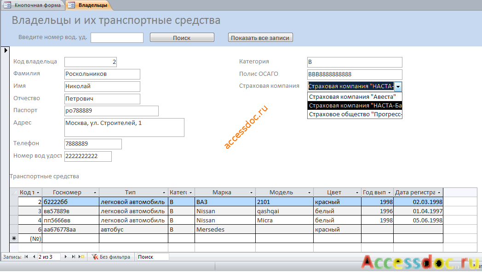Click ВАЗ cell in Марка column
The height and width of the screenshot is (272, 482).
tap(225, 202)
